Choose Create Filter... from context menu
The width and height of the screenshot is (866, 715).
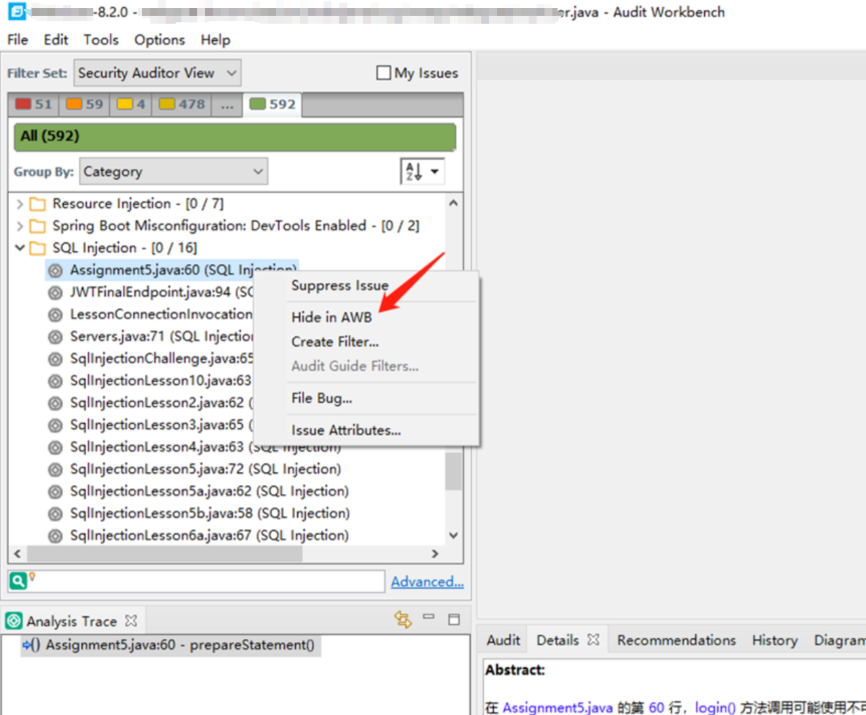pyautogui.click(x=335, y=342)
